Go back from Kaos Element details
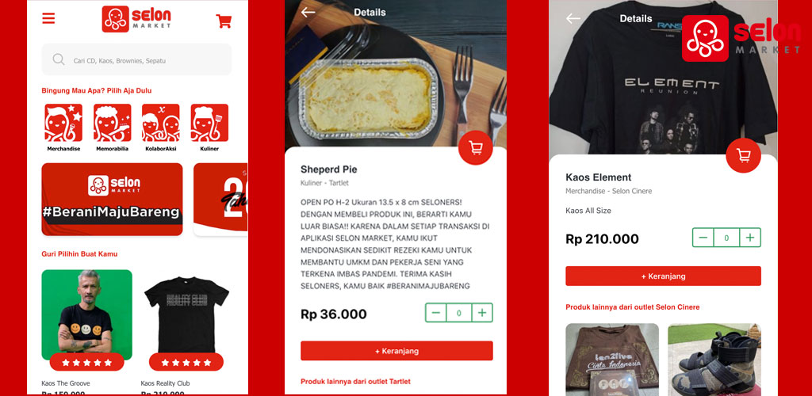Viewport: 812px width, 396px height. pos(573,18)
